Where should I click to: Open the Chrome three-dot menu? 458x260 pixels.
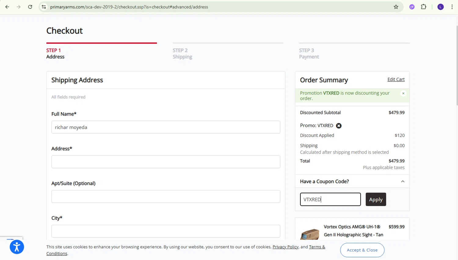tap(452, 7)
